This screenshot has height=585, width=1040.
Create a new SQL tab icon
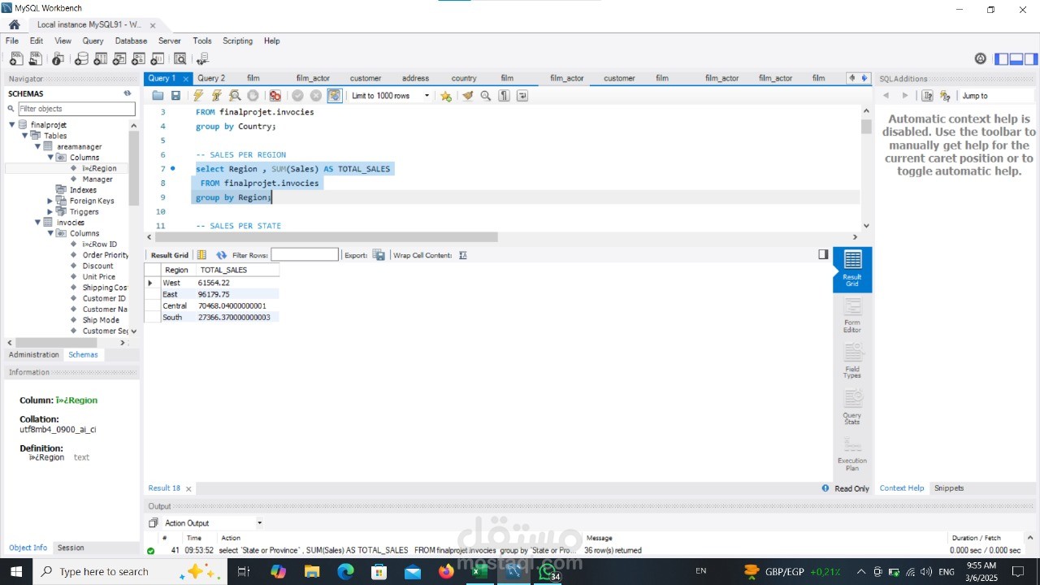coord(16,58)
